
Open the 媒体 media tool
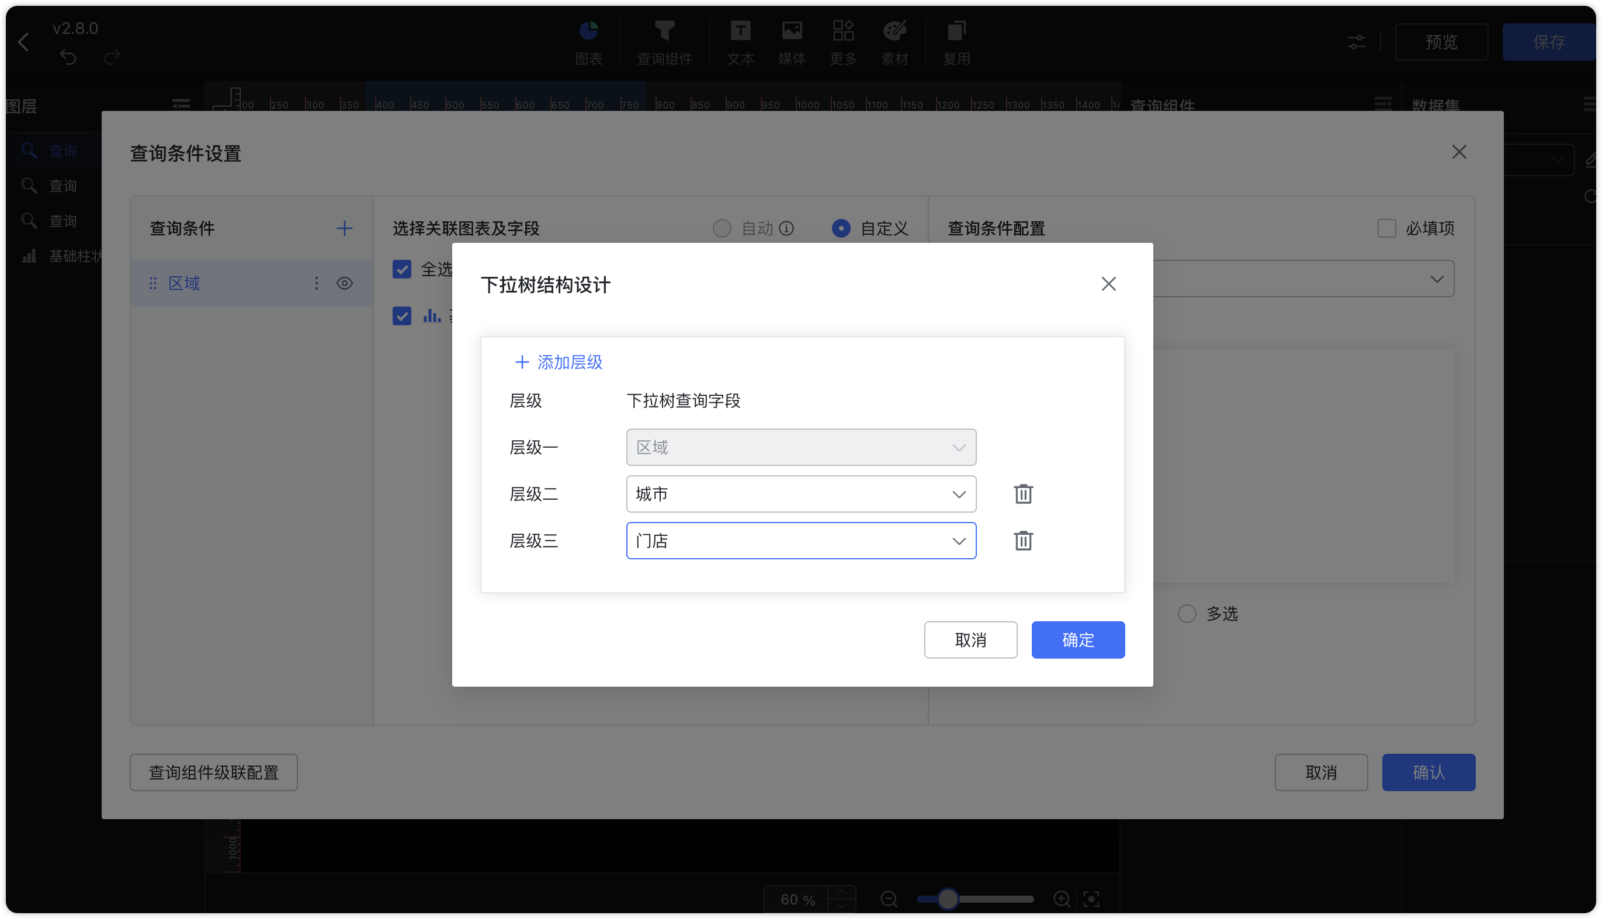tap(792, 42)
